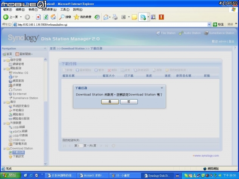Click the orange download arrow toolbar icon
This screenshot has width=239, height=179.
pyautogui.click(x=161, y=17)
